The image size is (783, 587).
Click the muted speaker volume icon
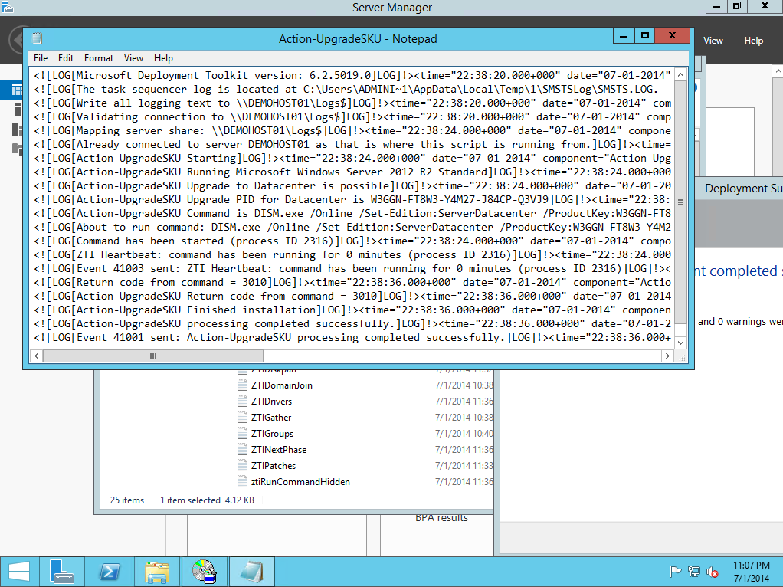(713, 572)
